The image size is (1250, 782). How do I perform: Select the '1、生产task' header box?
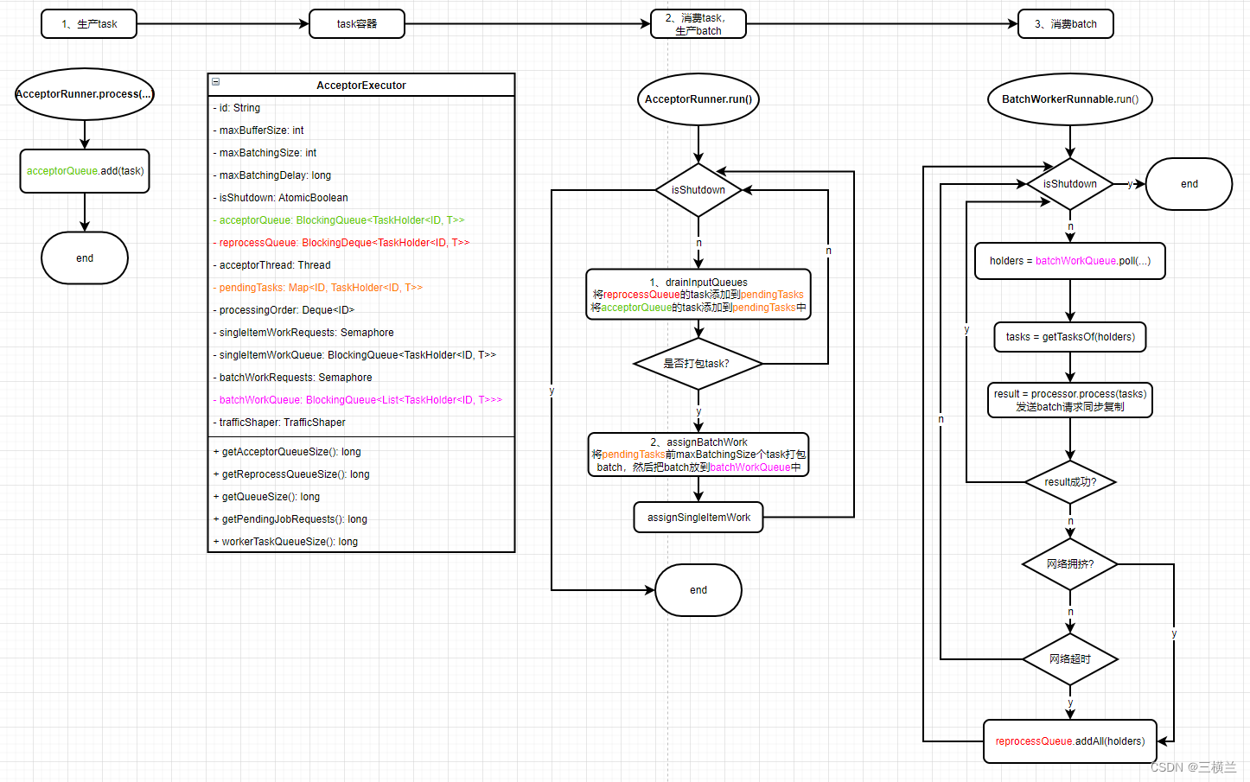coord(89,24)
